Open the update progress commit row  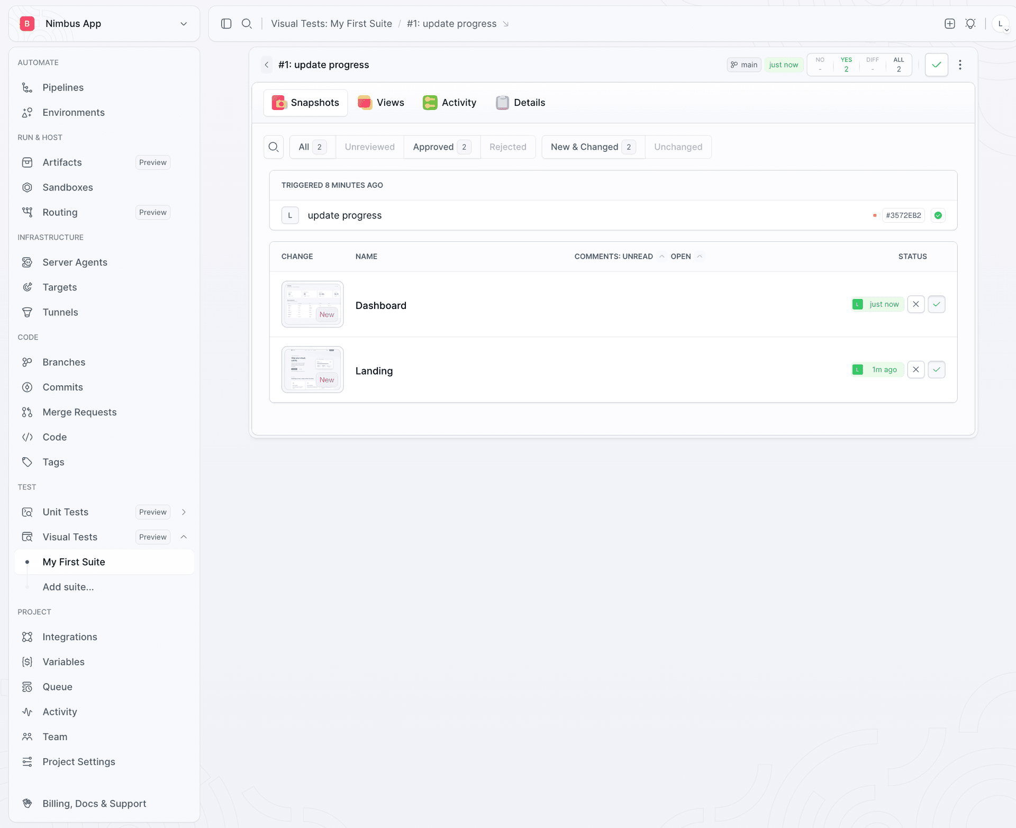tap(613, 215)
